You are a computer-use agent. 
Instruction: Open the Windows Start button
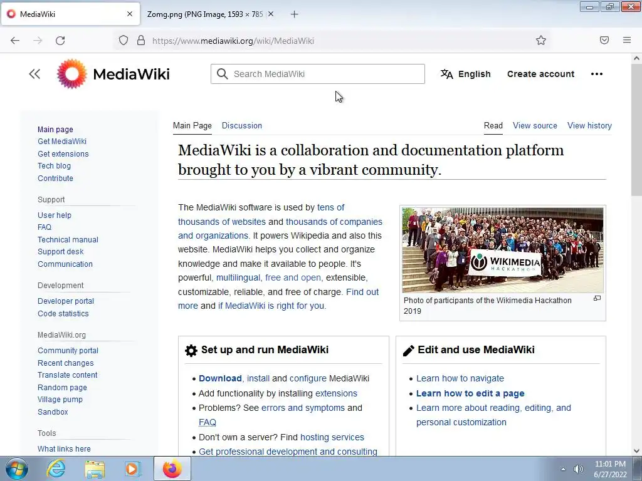[x=16, y=469]
